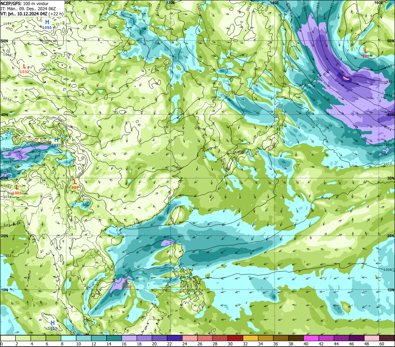This screenshot has height=347, width=395.
Task: Click the green 6–8 legend swatch
Action: coord(53,338)
